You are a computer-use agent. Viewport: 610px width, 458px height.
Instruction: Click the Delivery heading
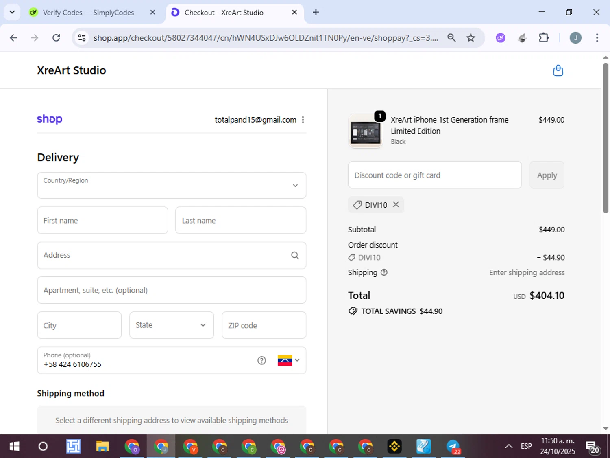point(58,158)
